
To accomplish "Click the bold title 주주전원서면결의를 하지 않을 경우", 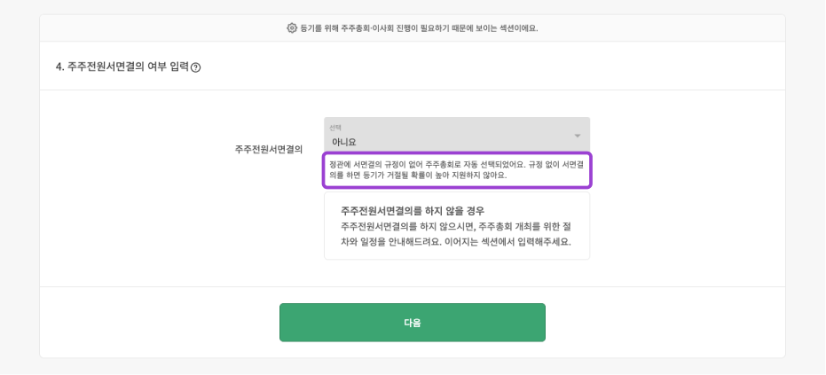I will (413, 211).
